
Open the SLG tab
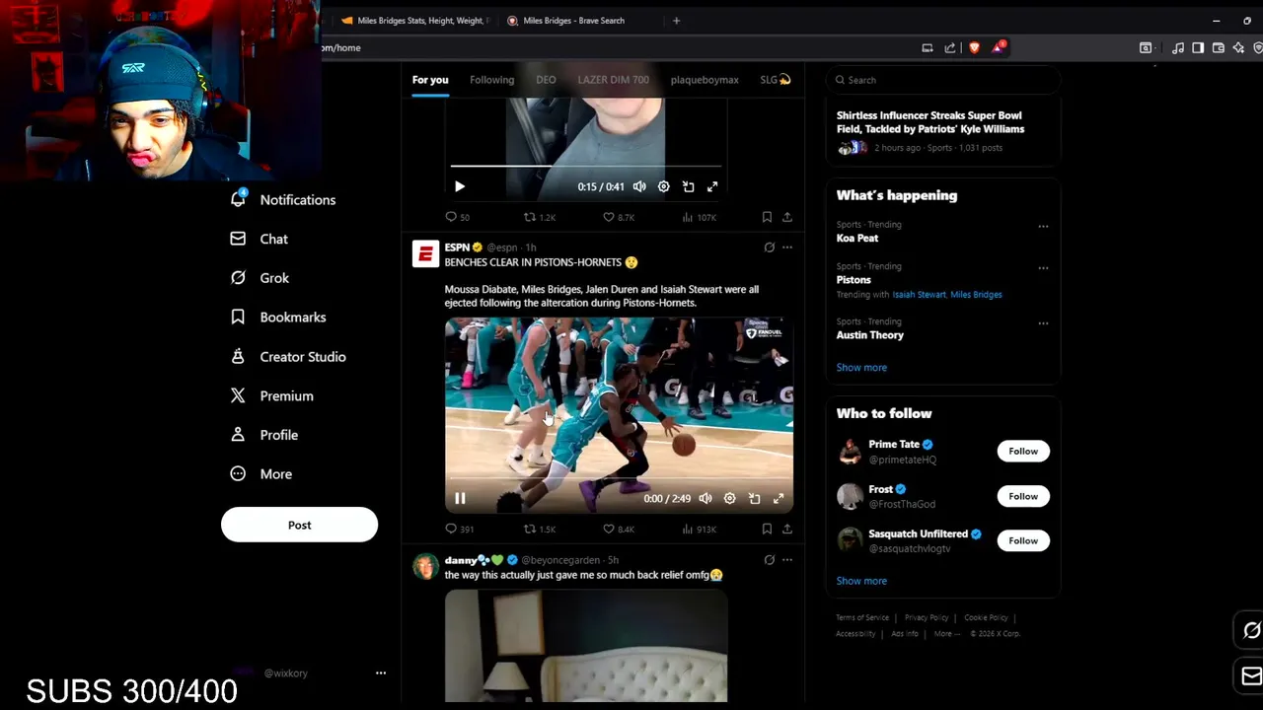pyautogui.click(x=776, y=80)
